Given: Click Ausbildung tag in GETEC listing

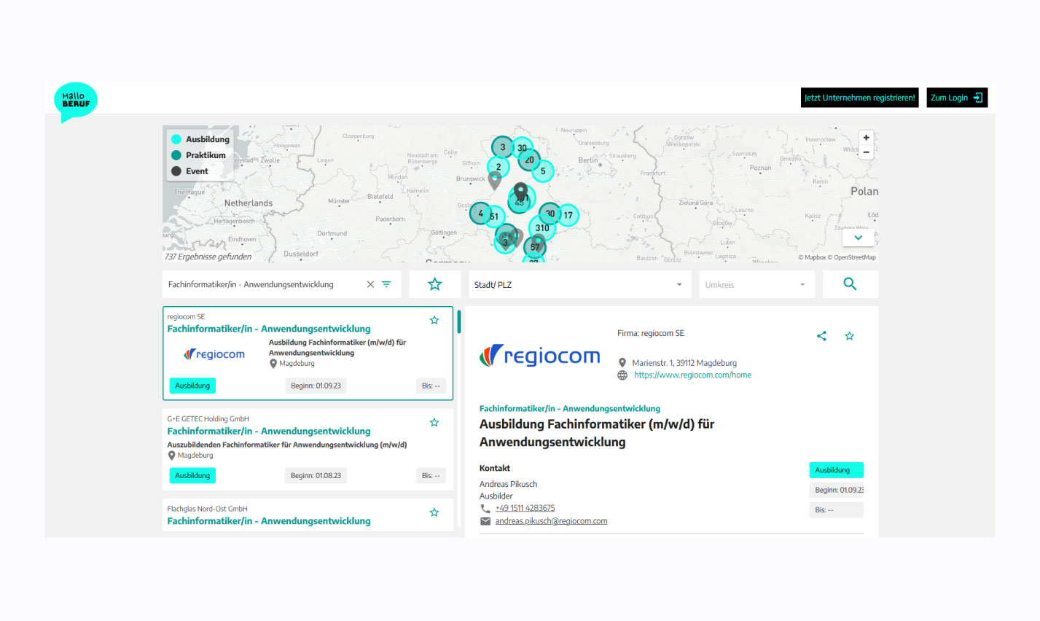Looking at the screenshot, I should coord(192,475).
